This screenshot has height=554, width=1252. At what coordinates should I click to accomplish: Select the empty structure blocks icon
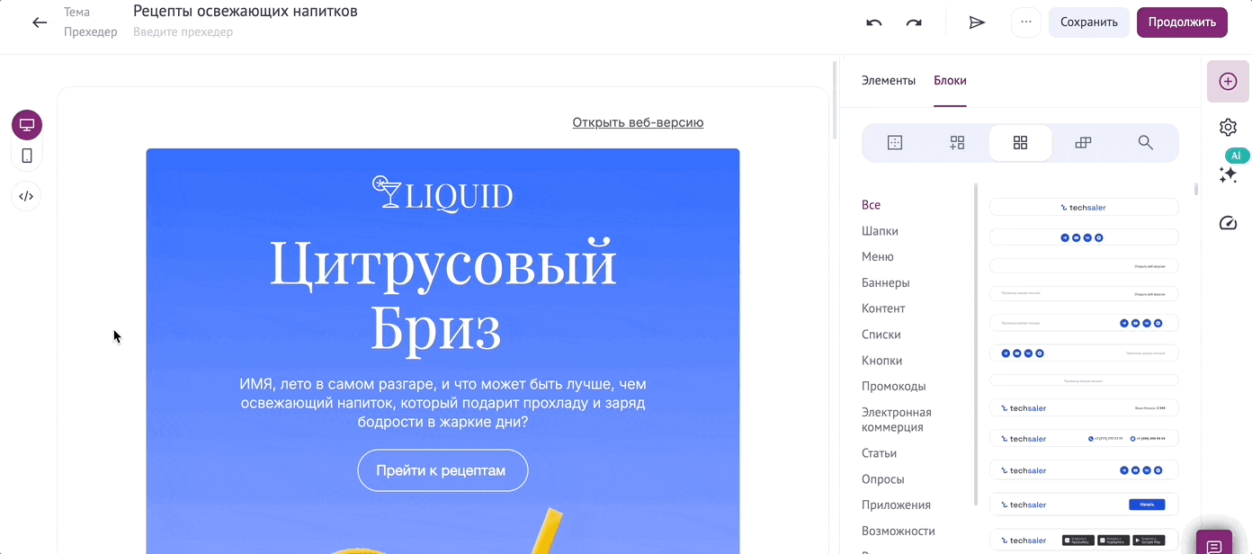tap(894, 142)
